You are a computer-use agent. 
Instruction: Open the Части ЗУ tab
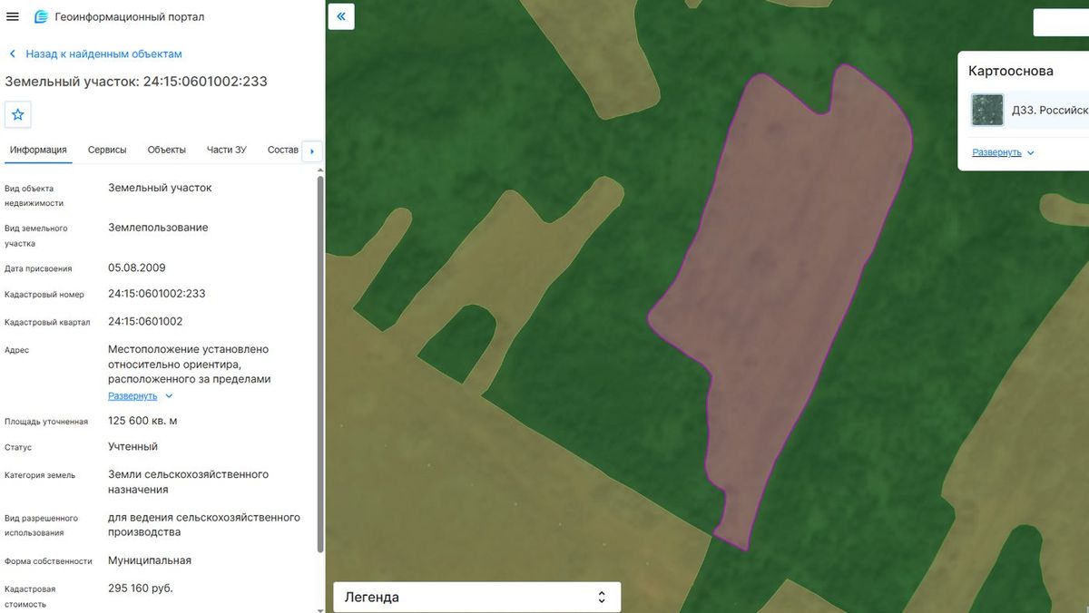[226, 150]
